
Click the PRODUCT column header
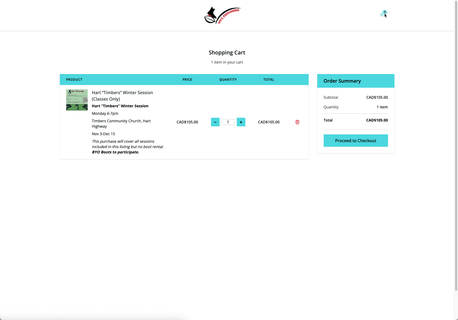tap(74, 79)
